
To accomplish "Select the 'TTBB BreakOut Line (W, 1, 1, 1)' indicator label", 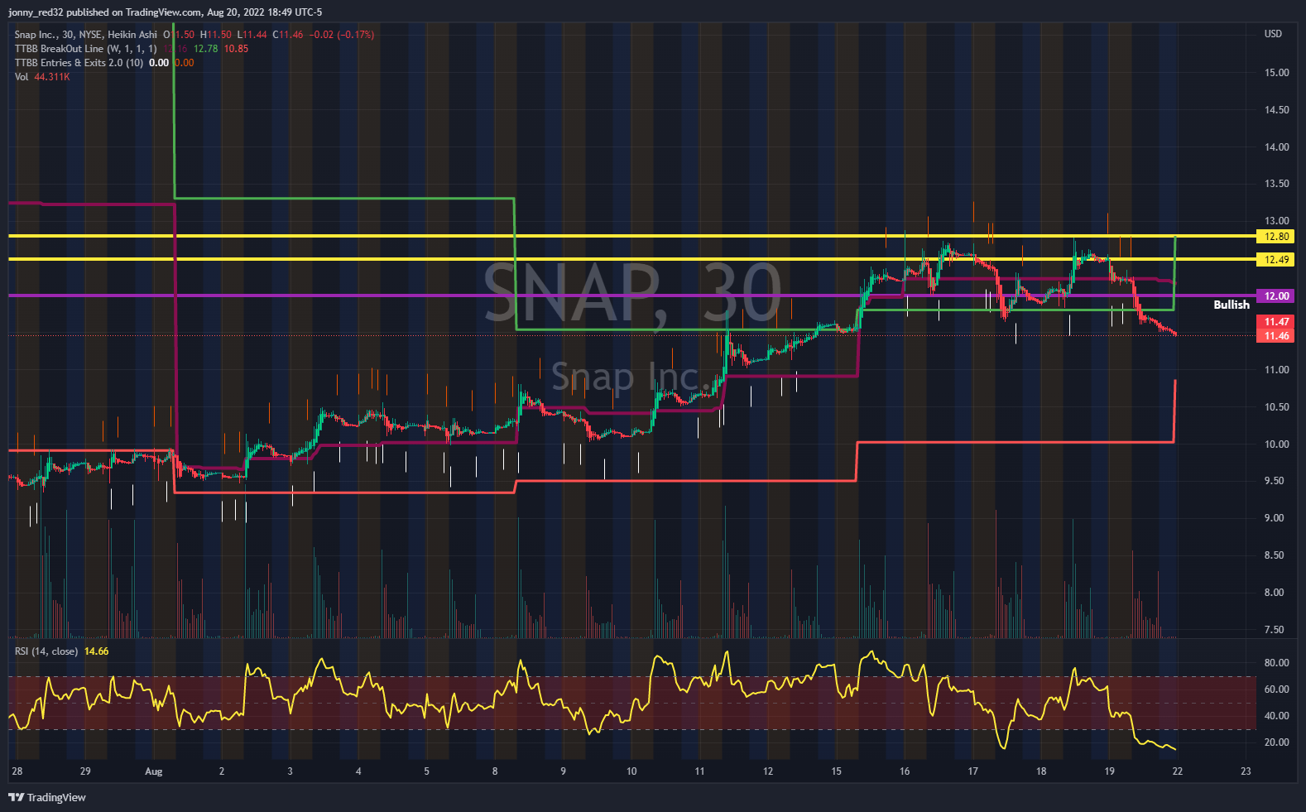I will tap(85, 49).
